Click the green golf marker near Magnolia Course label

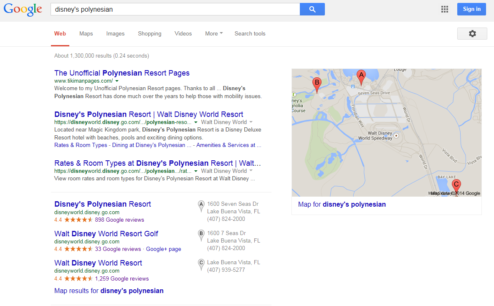tap(294, 95)
